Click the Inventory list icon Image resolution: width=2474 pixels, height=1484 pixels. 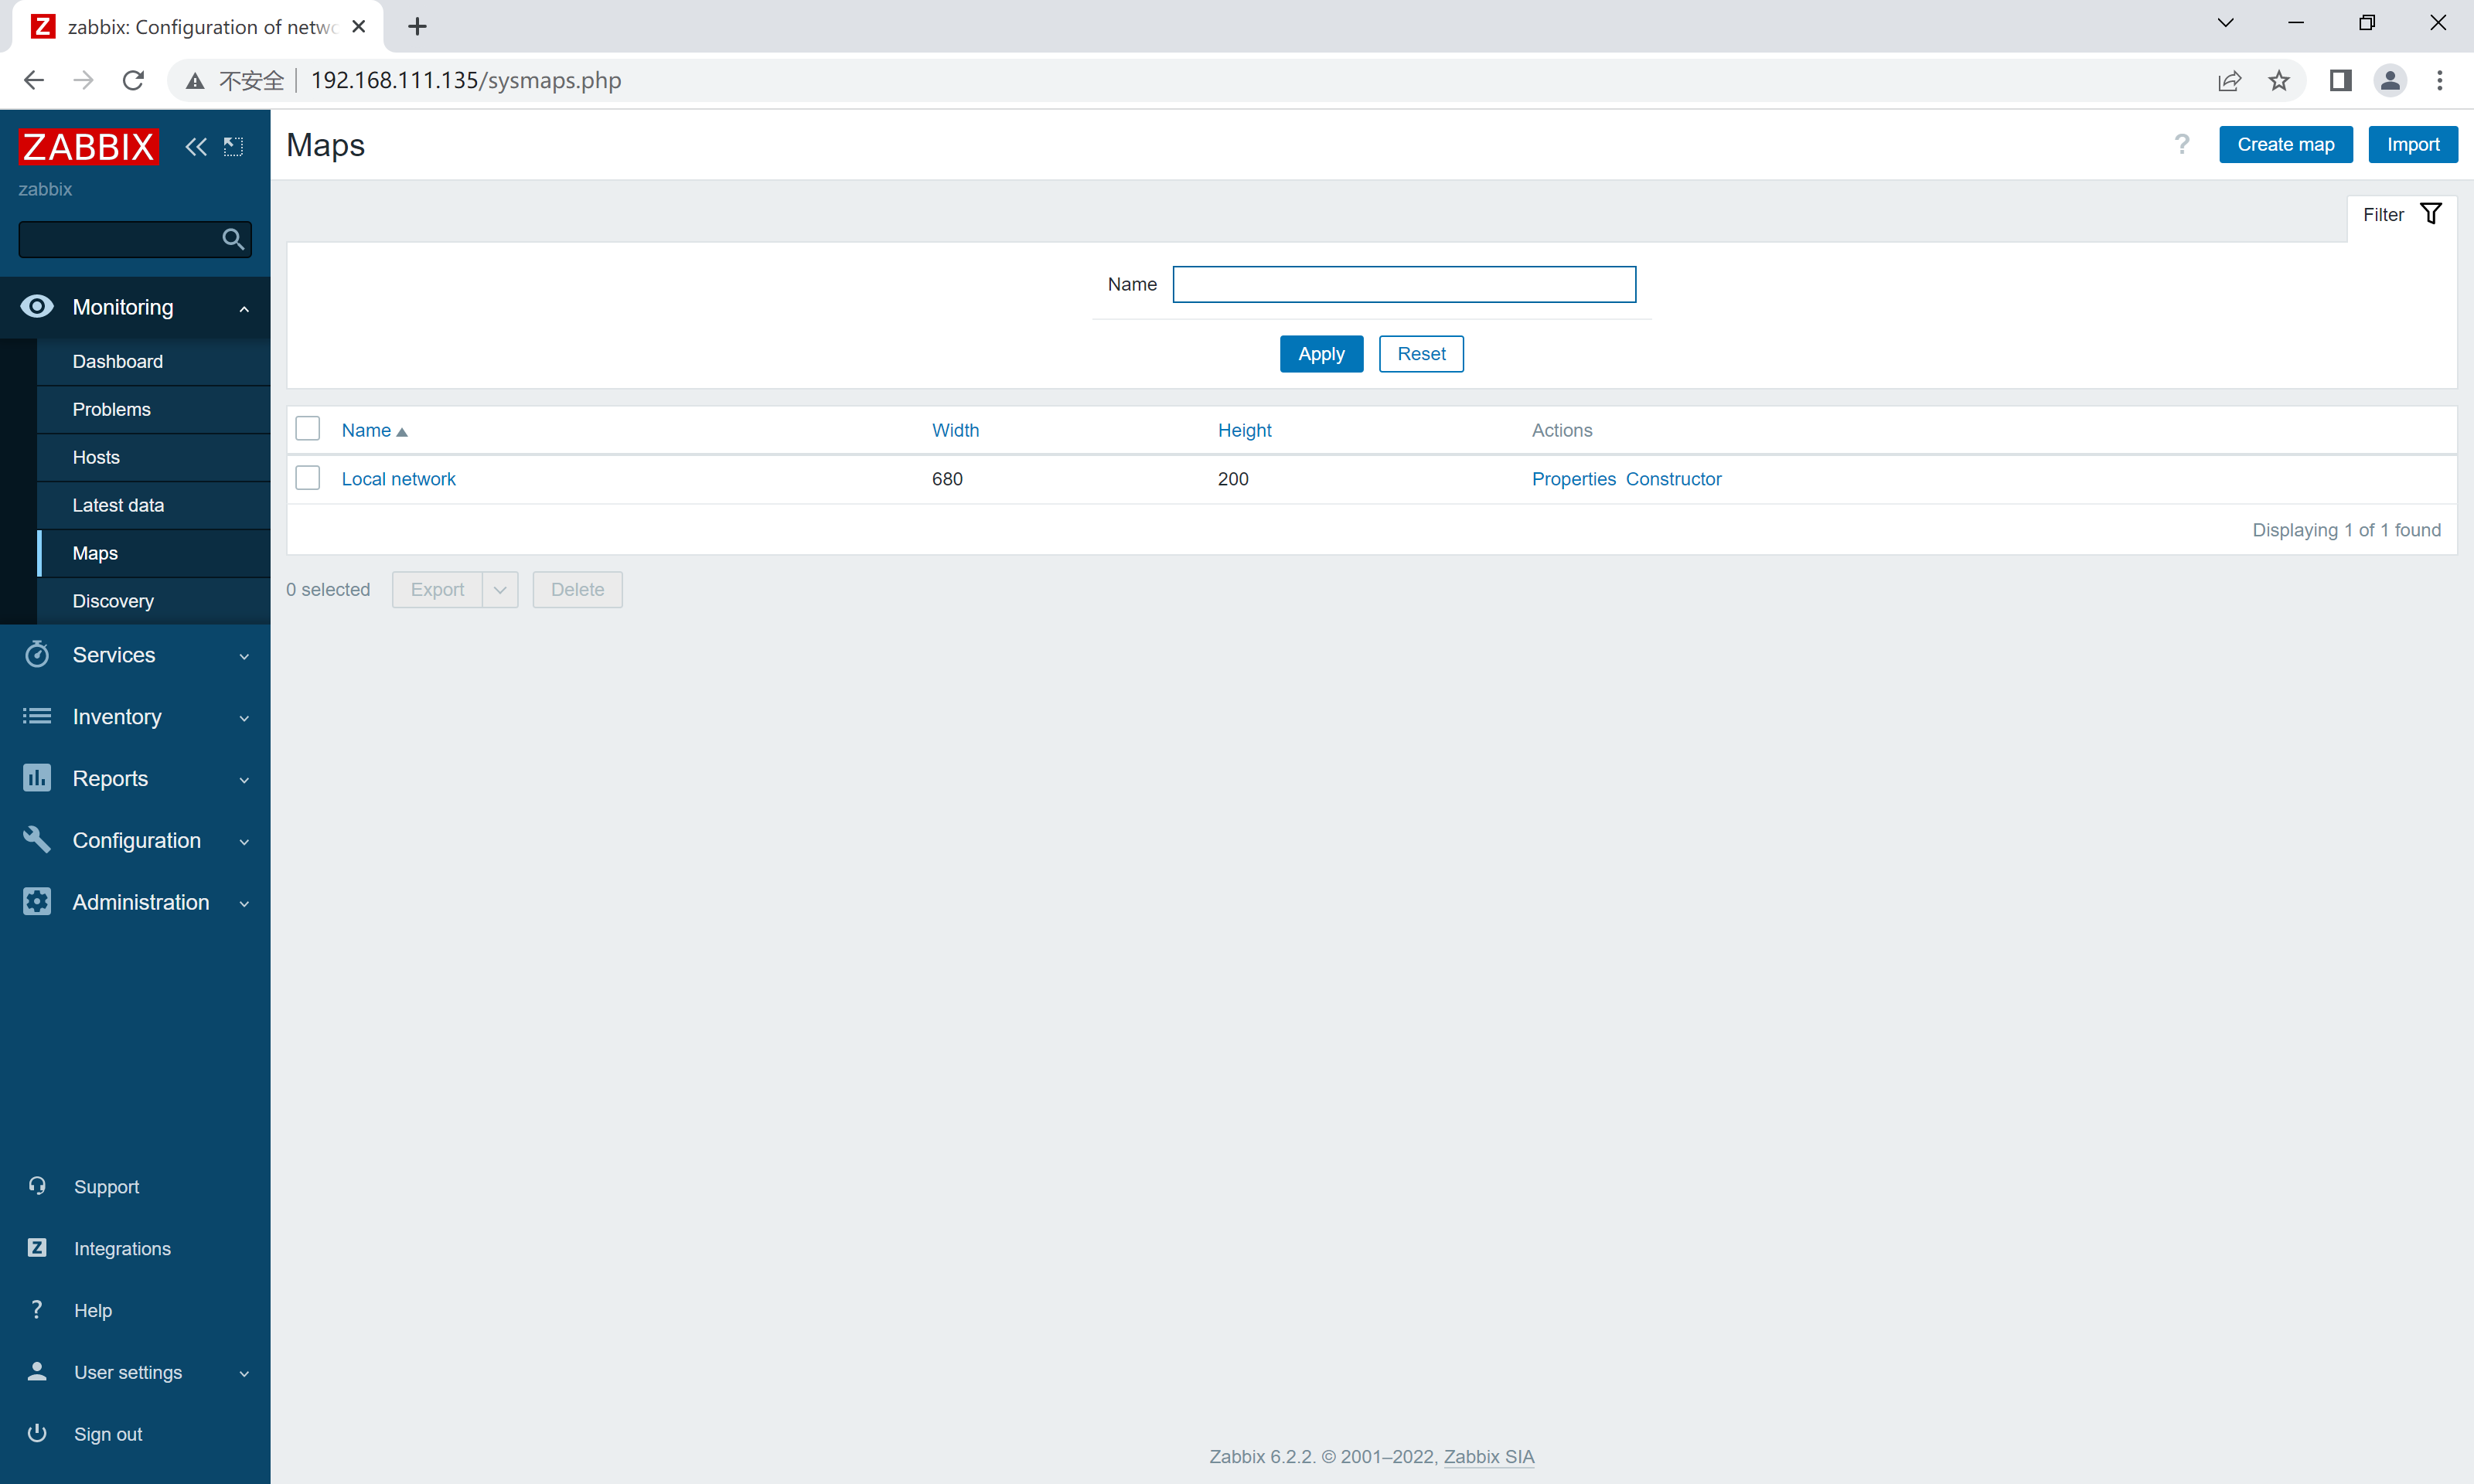[x=37, y=716]
